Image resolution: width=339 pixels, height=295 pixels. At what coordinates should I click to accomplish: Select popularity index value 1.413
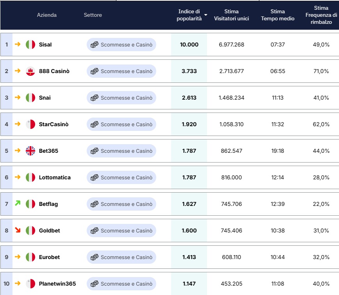189,257
